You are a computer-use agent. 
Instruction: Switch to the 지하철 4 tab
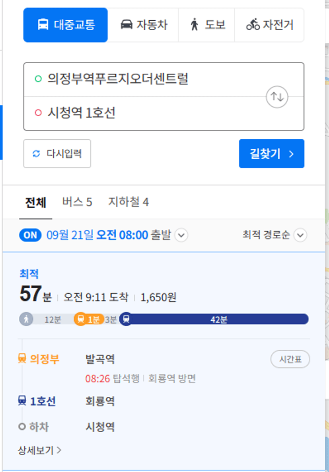coord(128,202)
